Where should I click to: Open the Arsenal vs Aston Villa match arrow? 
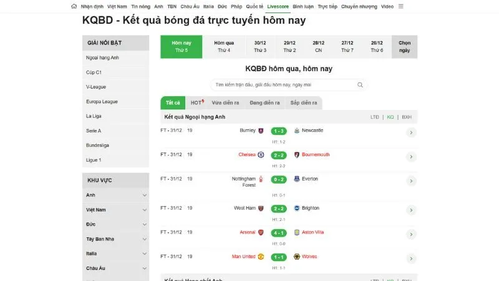pos(411,234)
